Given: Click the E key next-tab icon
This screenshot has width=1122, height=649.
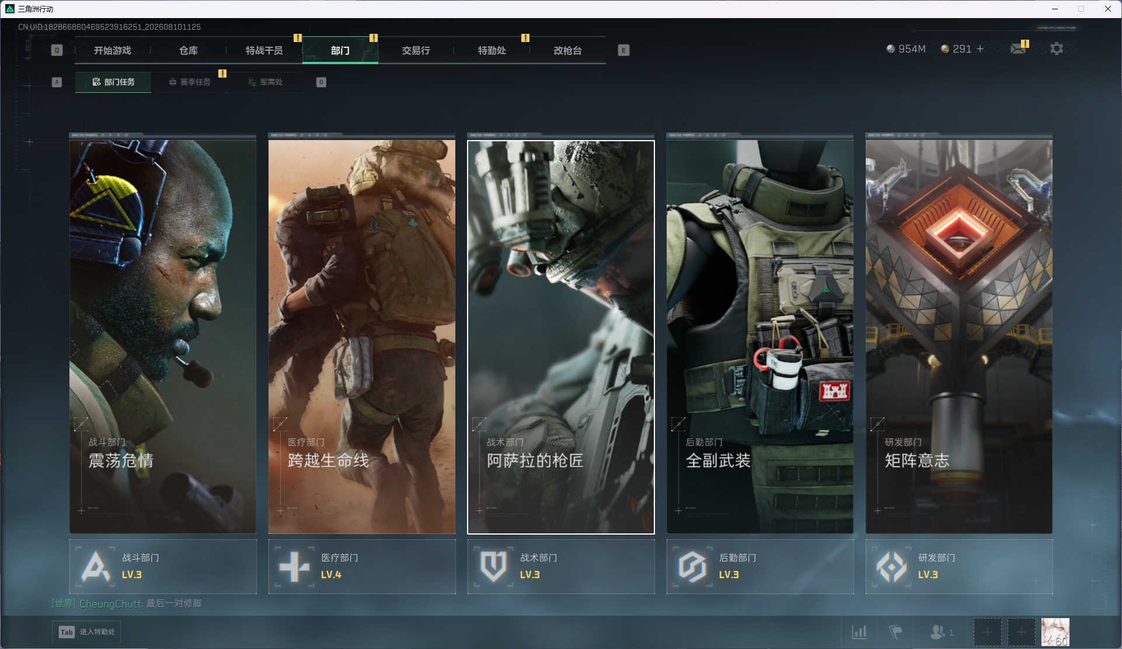Looking at the screenshot, I should (623, 50).
